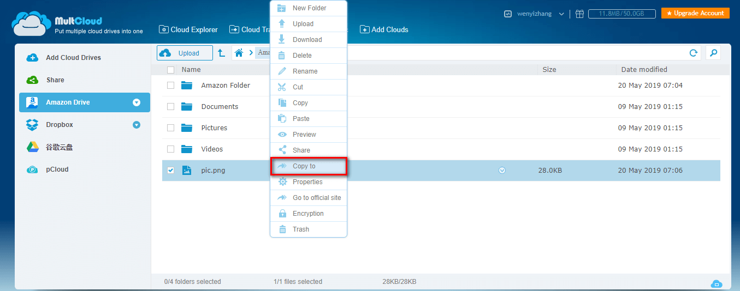The image size is (740, 291).
Task: Choose New Folder from context menu
Action: point(309,8)
